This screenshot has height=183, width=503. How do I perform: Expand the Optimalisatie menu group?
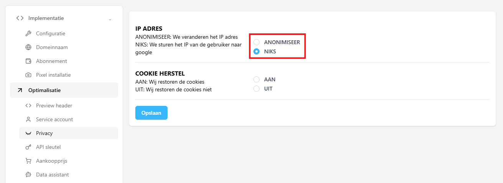[x=44, y=90]
